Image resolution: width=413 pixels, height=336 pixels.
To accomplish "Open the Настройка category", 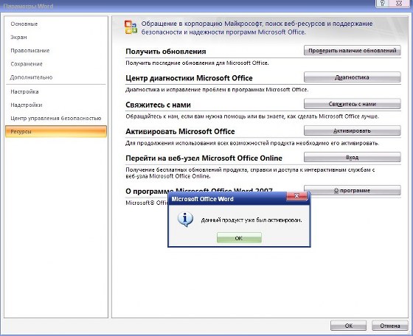I will (24, 92).
